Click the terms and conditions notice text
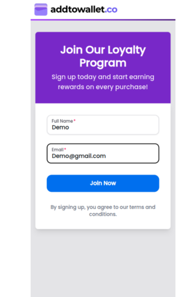This screenshot has height=297, width=186. click(x=103, y=210)
